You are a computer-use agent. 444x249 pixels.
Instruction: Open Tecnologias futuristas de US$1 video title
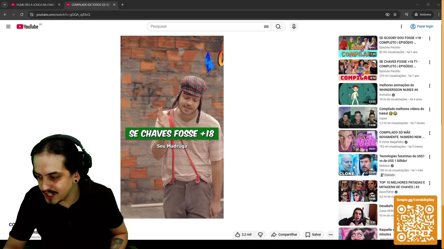(402, 158)
